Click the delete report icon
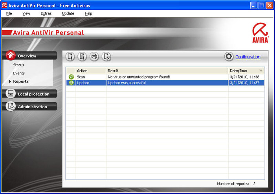275x194 pixels. coord(106,56)
